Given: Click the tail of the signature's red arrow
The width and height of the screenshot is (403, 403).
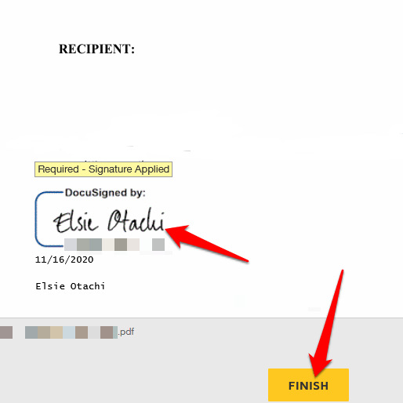Looking at the screenshot, I should [x=245, y=260].
